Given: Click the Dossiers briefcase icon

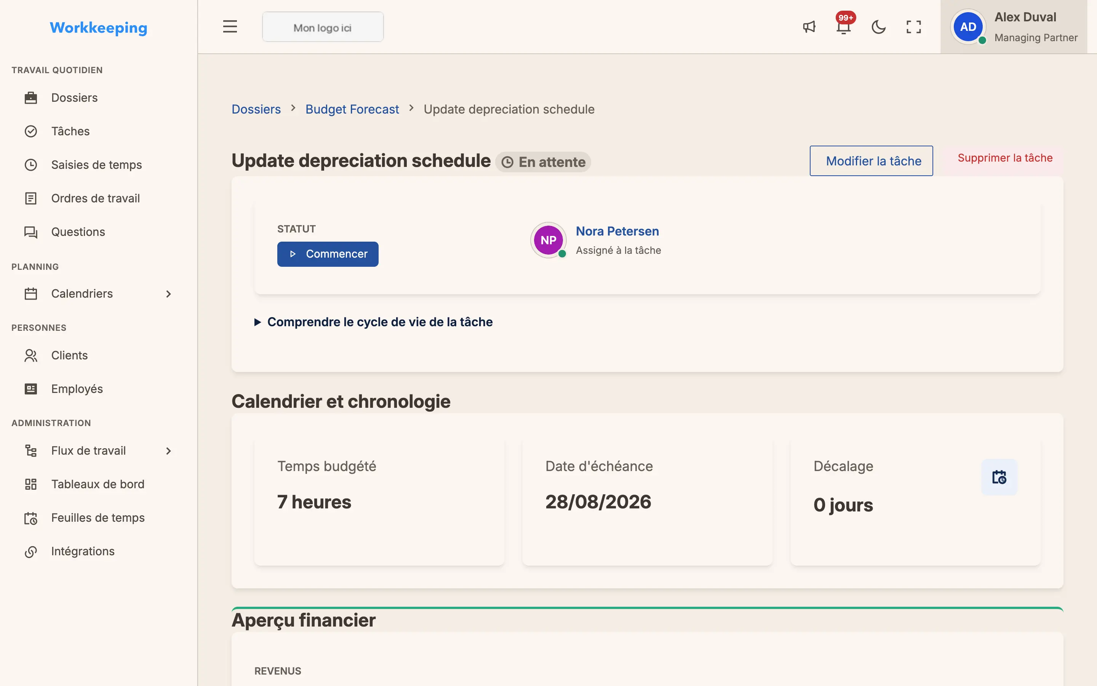Looking at the screenshot, I should click(x=31, y=98).
